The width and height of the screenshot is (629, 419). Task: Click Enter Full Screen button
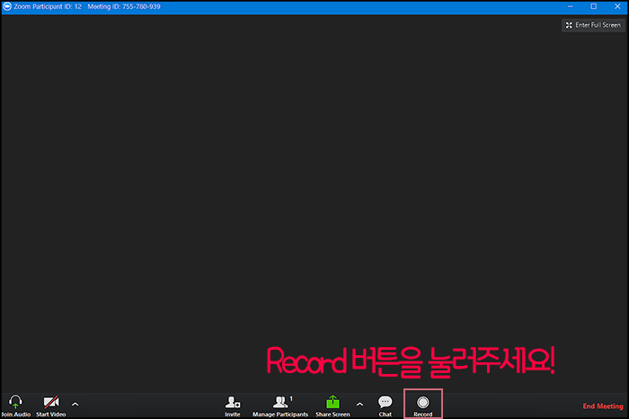593,25
